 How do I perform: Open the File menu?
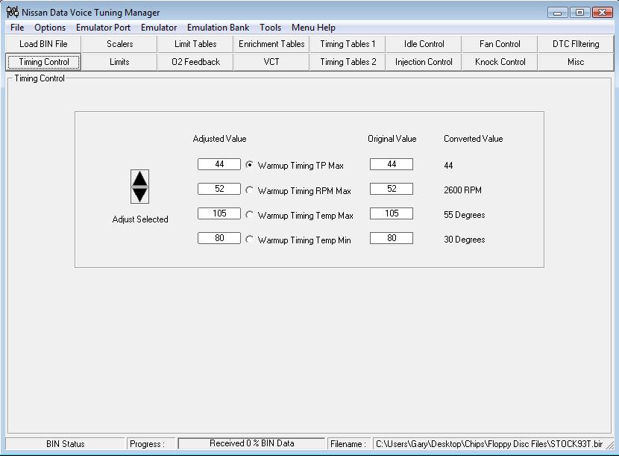point(17,28)
